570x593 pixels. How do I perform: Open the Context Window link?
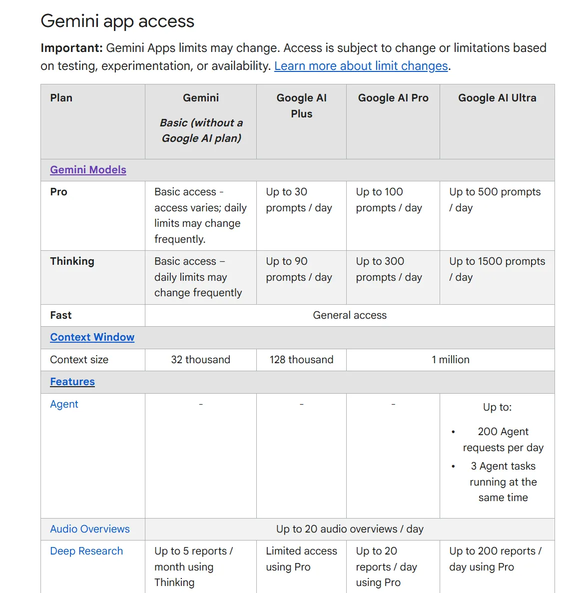pos(92,337)
